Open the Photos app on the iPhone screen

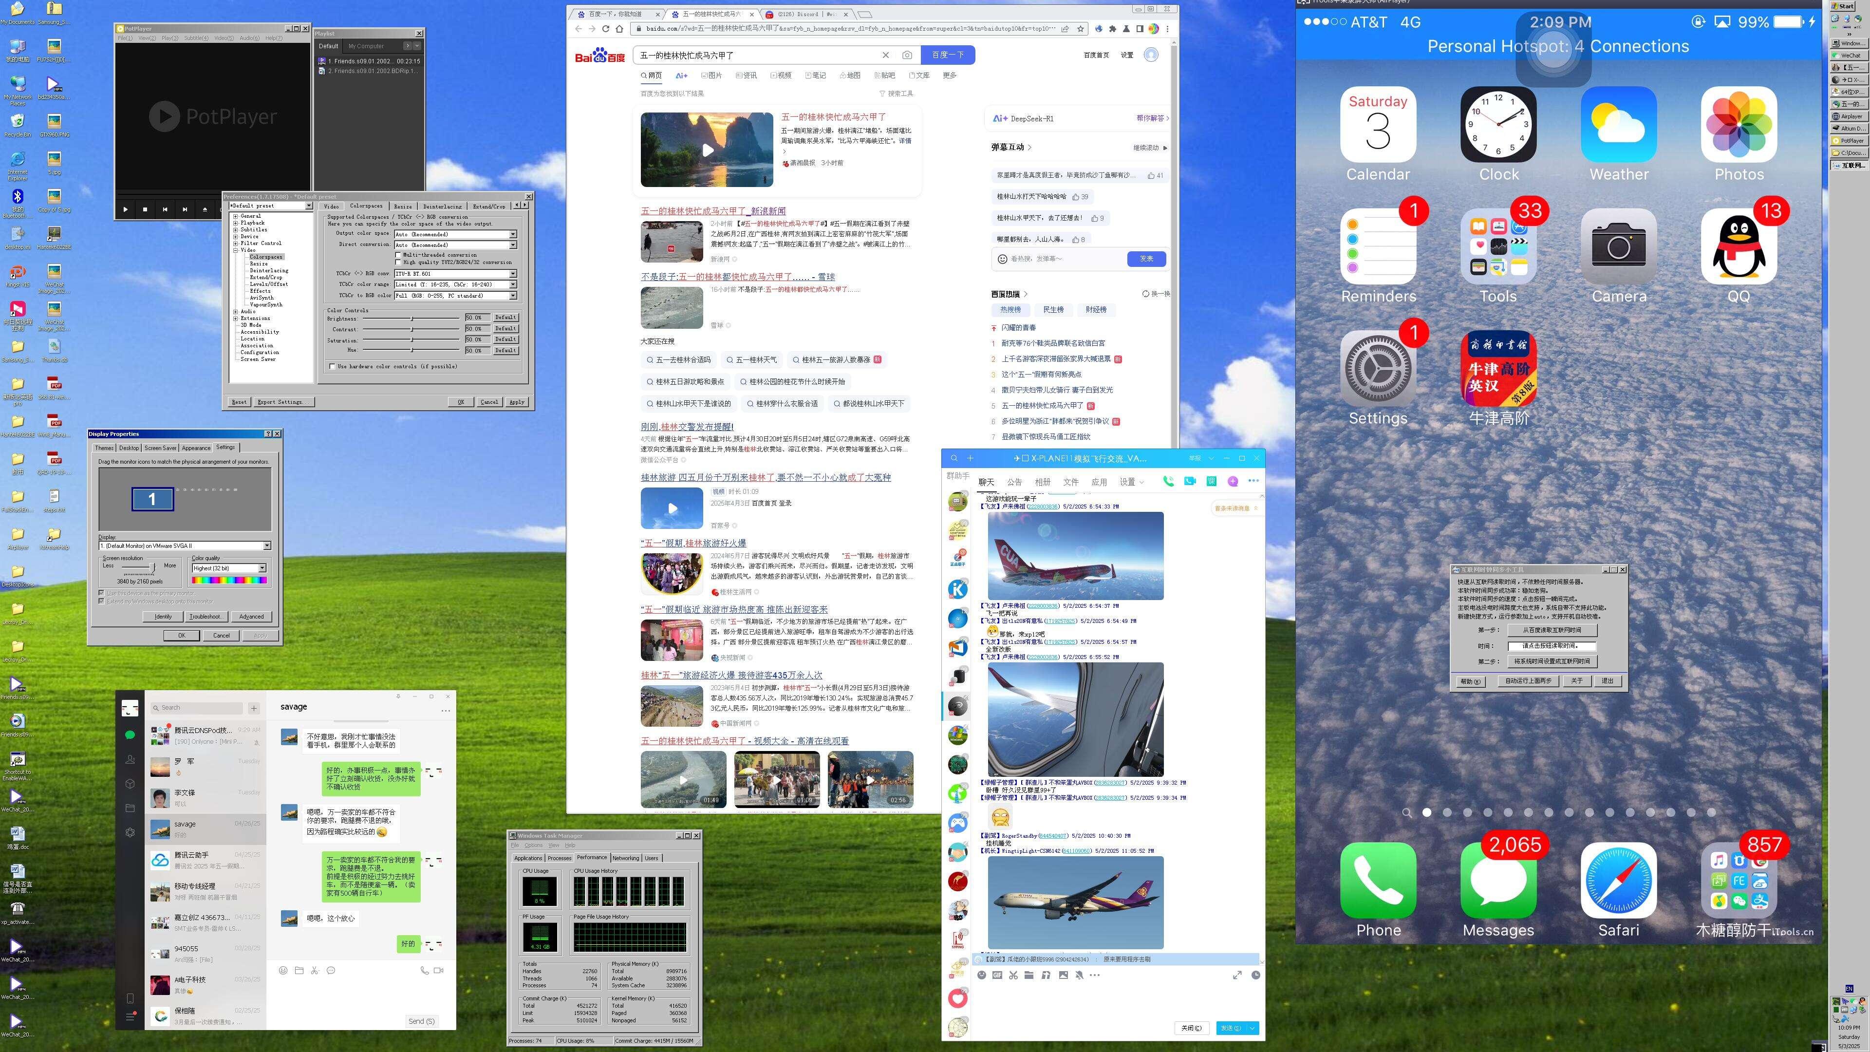coord(1739,124)
